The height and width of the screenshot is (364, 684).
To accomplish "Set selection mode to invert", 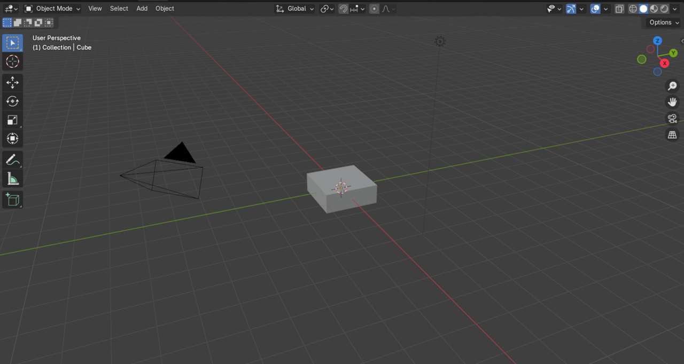I will click(38, 22).
